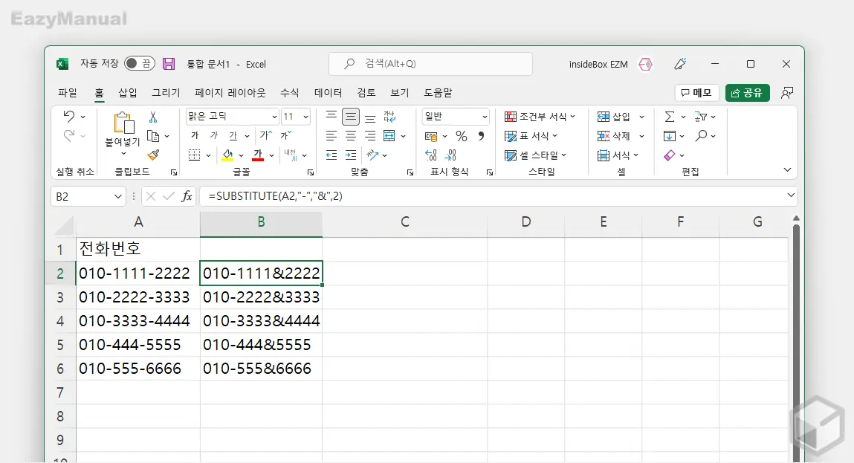The width and height of the screenshot is (854, 463).
Task: Click the format painter brush icon
Action: tap(152, 155)
